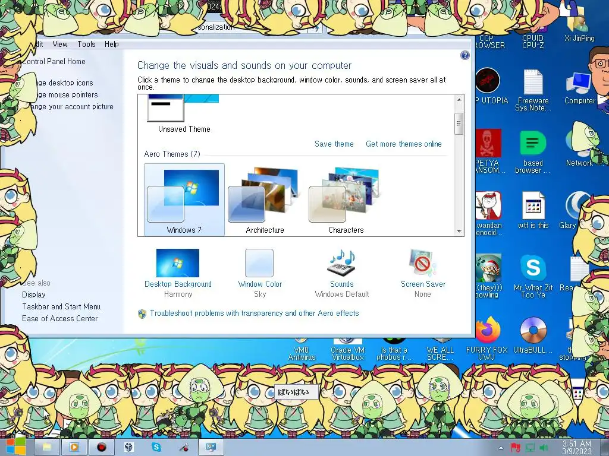Open wtf is this desktop icon
The height and width of the screenshot is (456, 609).
coord(533,210)
